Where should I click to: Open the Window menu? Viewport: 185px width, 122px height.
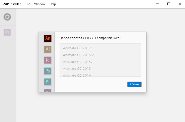(40, 4)
